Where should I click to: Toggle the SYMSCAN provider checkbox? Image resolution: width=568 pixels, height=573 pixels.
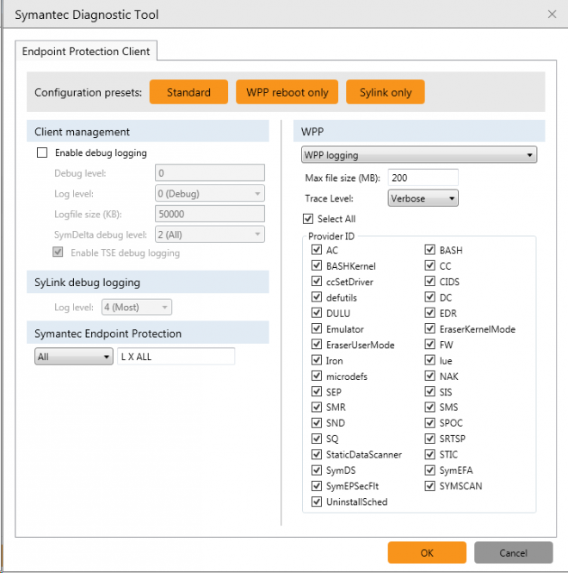coord(430,486)
